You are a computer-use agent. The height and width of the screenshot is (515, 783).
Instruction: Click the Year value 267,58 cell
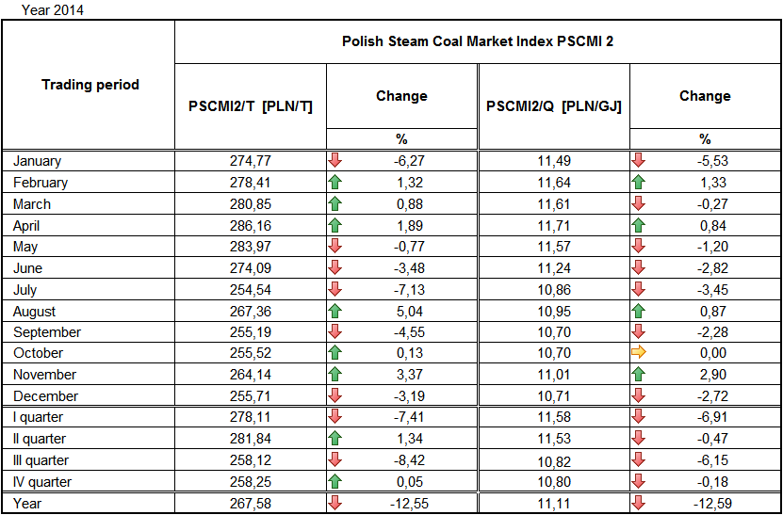point(250,504)
